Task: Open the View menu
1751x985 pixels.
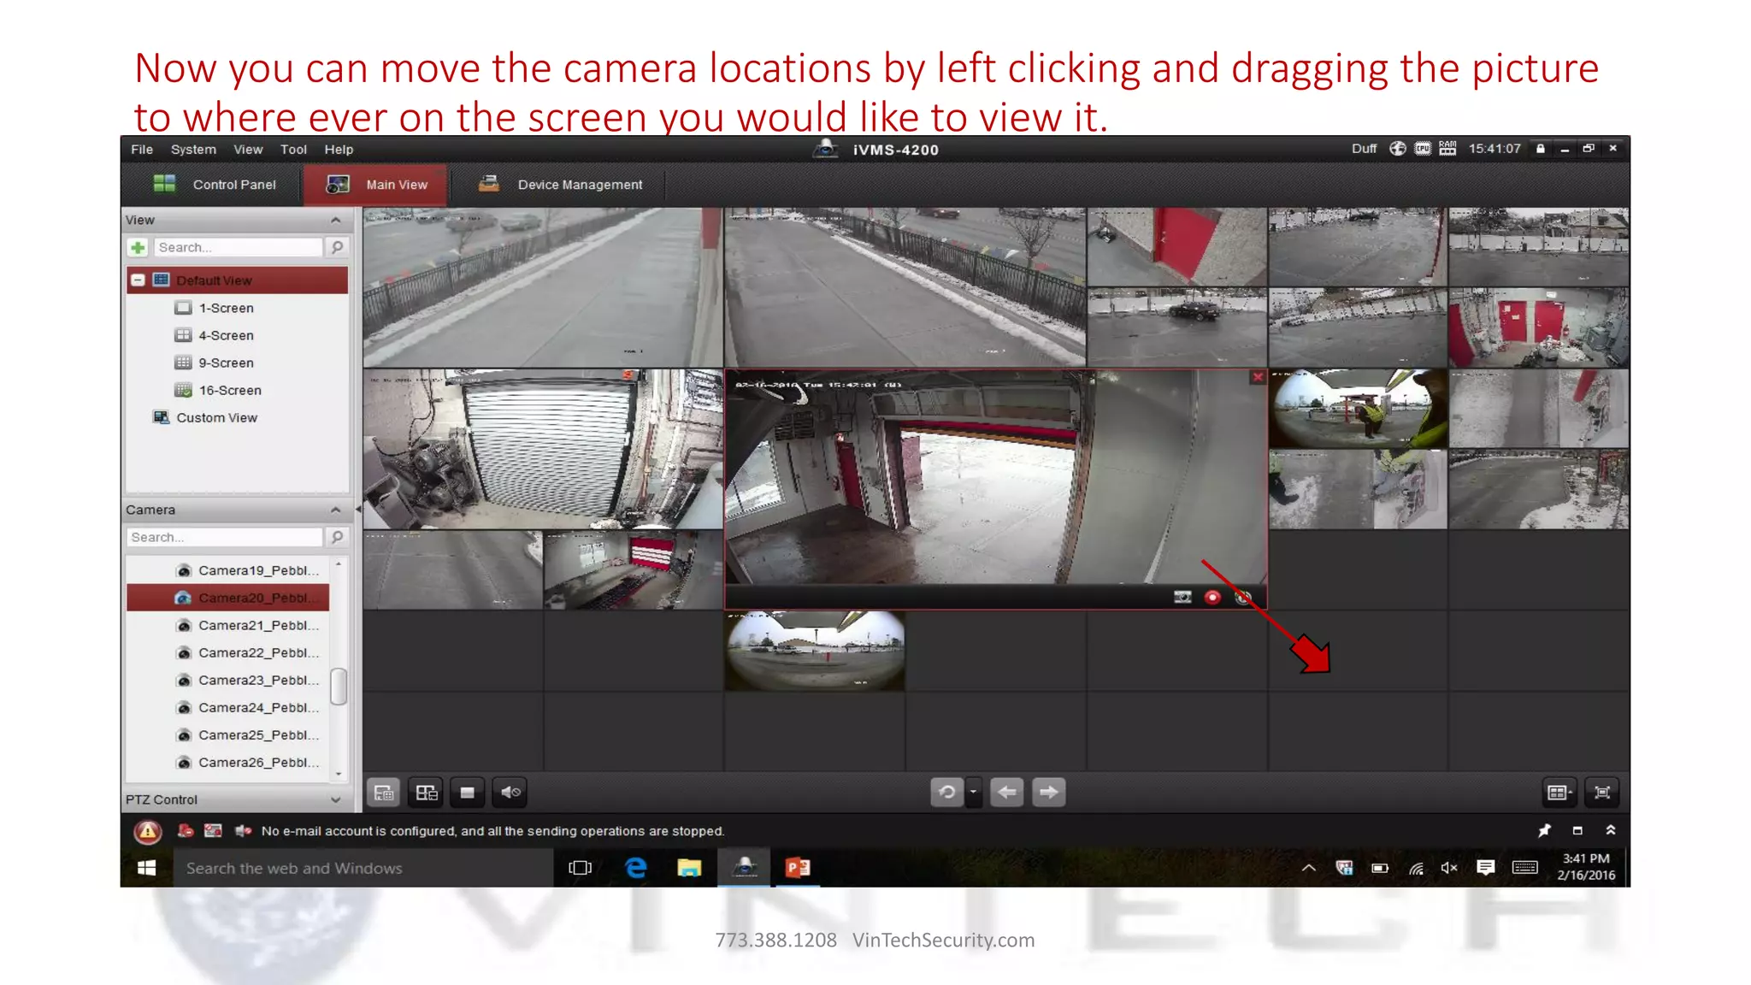Action: click(x=248, y=149)
